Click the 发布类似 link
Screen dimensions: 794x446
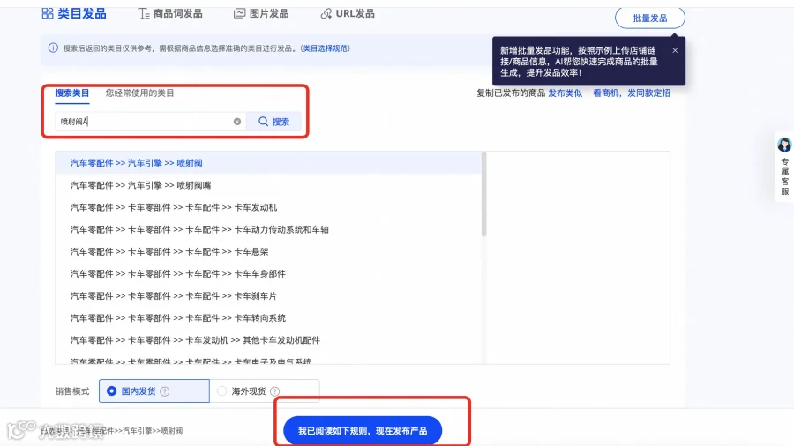tap(566, 93)
